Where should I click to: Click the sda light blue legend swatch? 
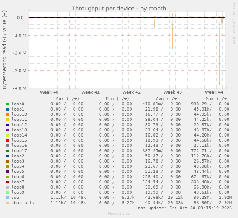click(7, 198)
